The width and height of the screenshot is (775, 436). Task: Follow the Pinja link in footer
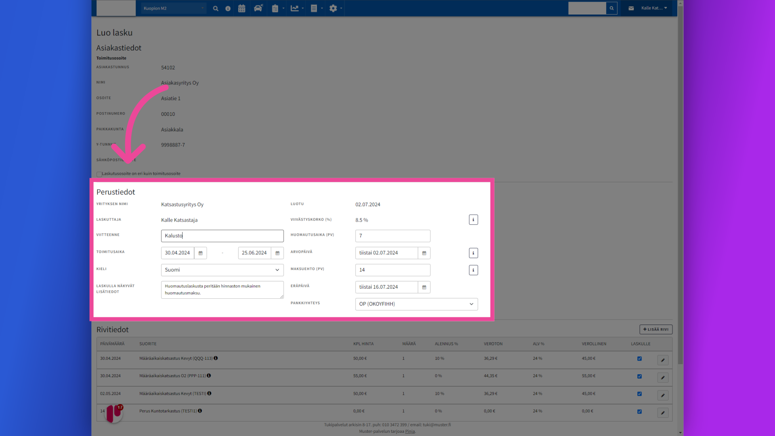point(410,432)
